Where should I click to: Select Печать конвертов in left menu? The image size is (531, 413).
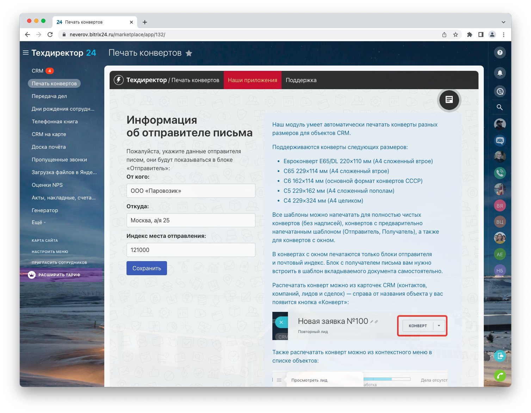point(54,84)
